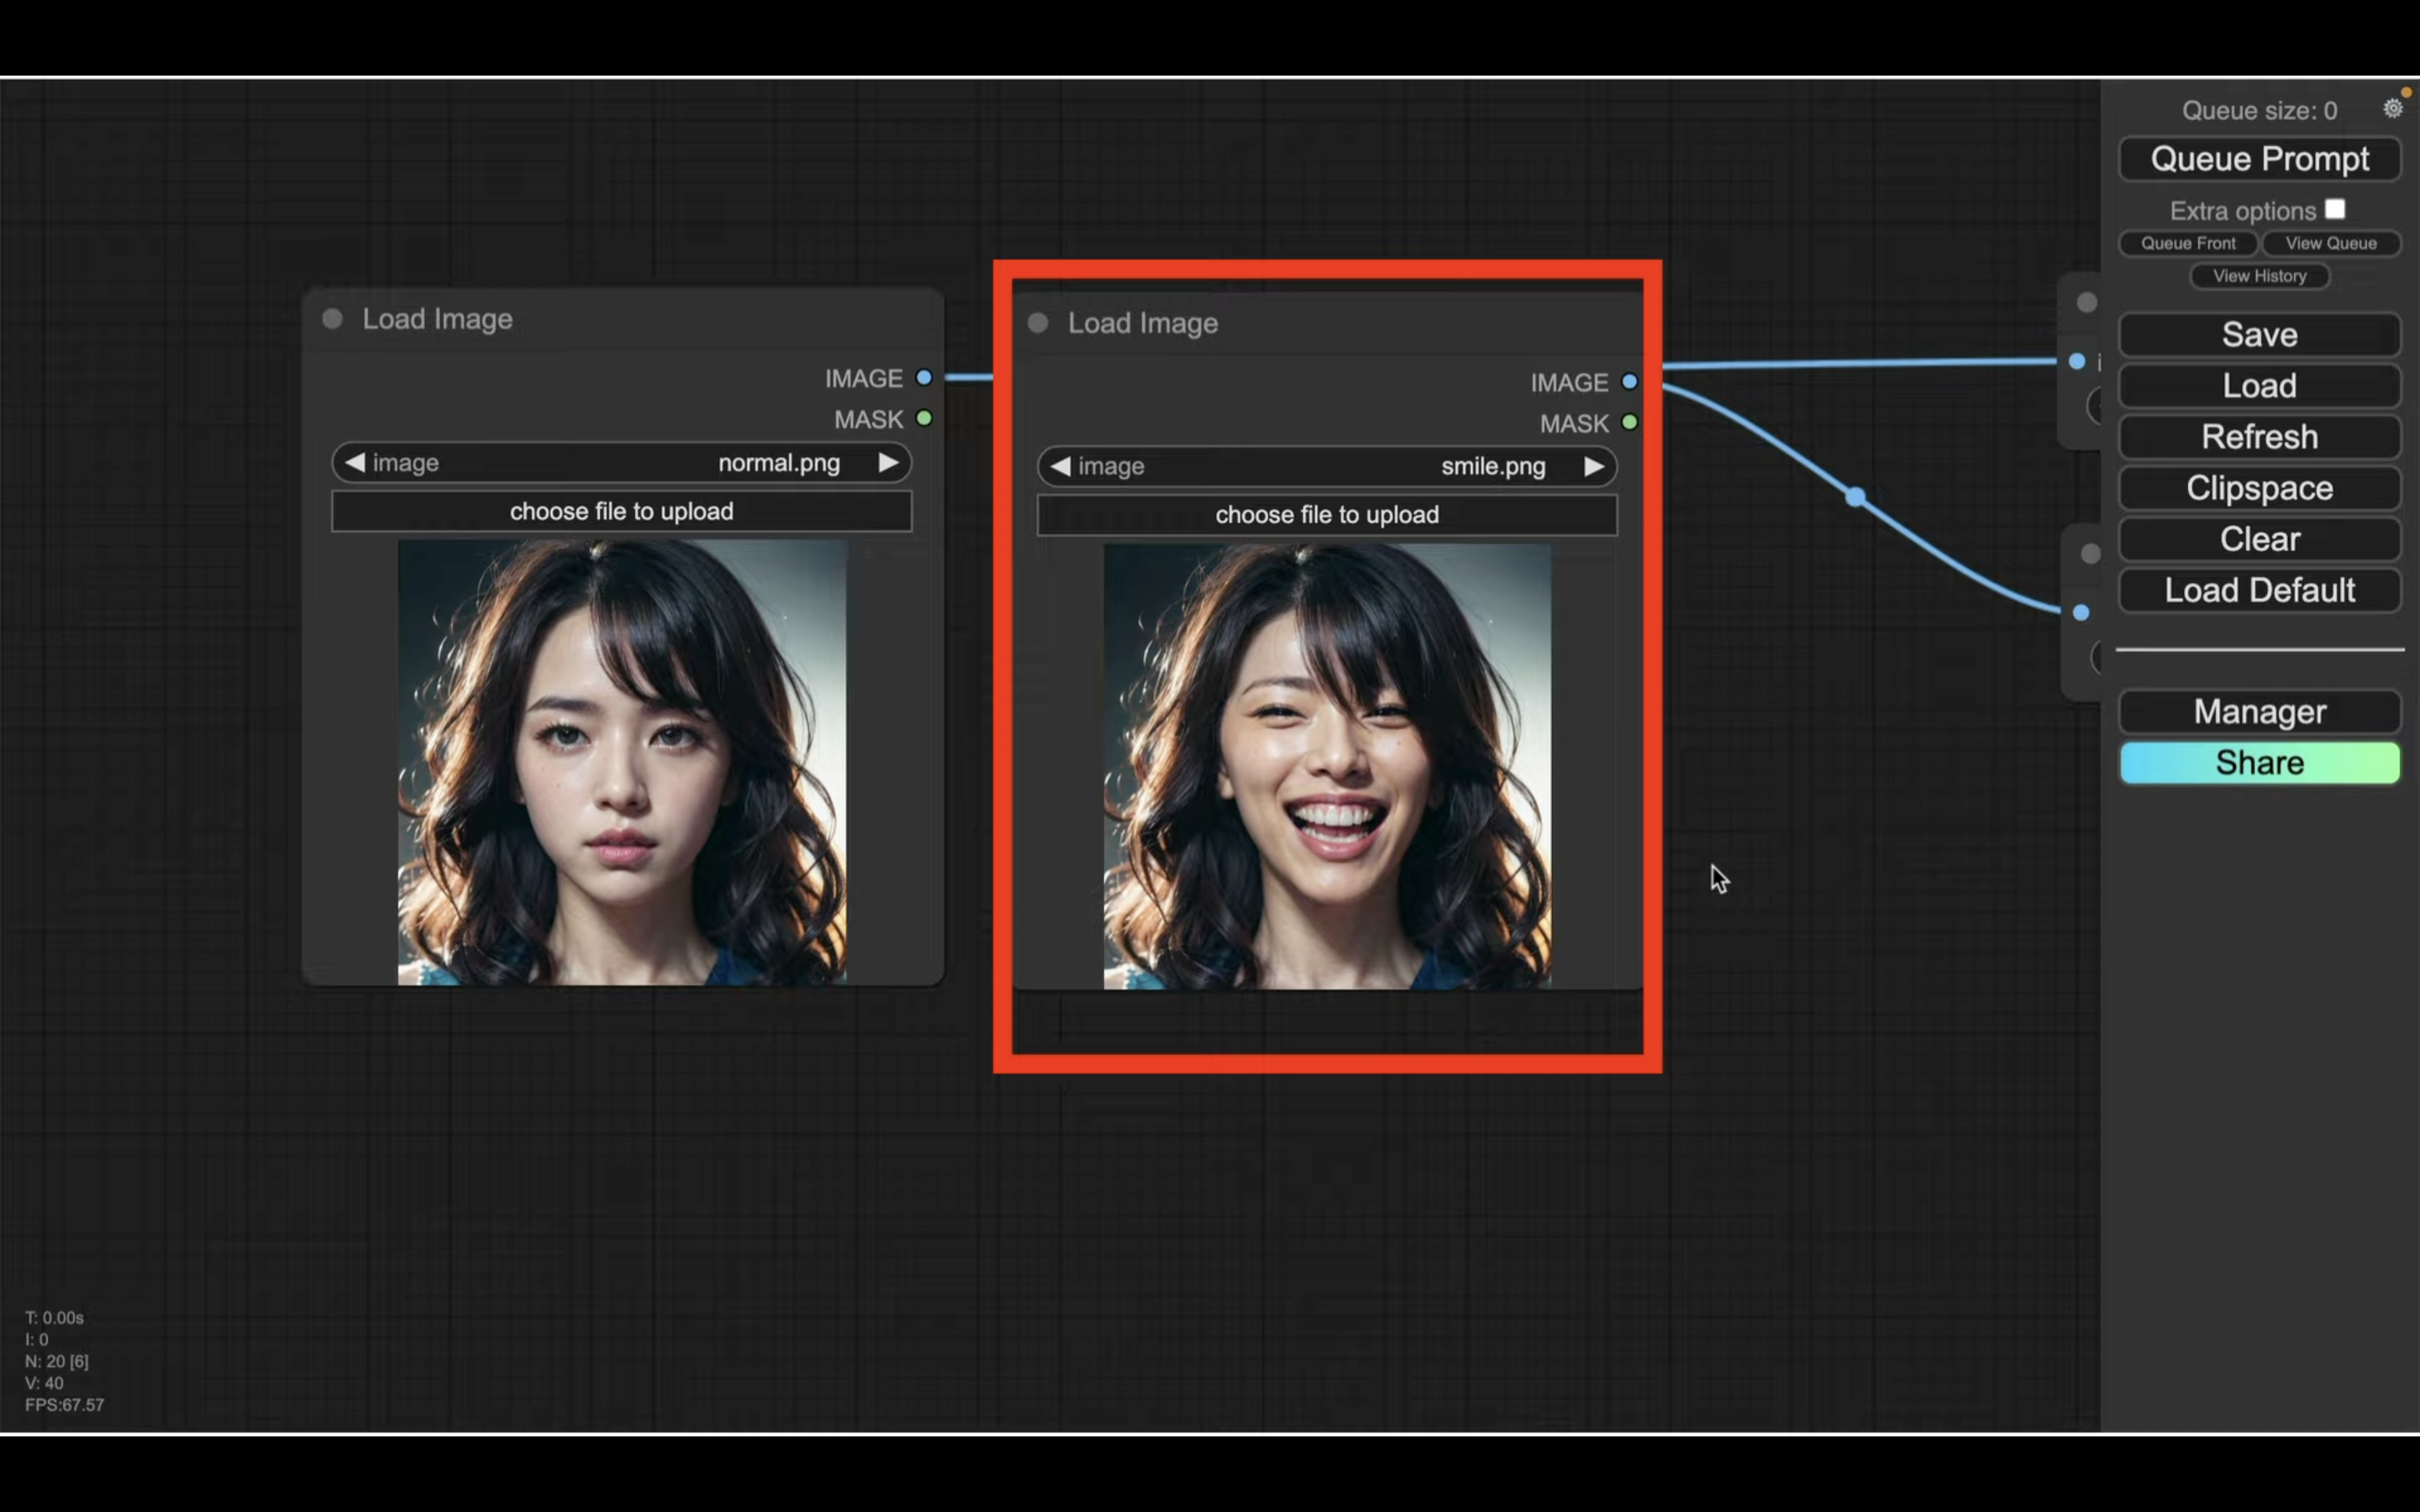Choose file to upload in smile.png node

coord(1327,515)
